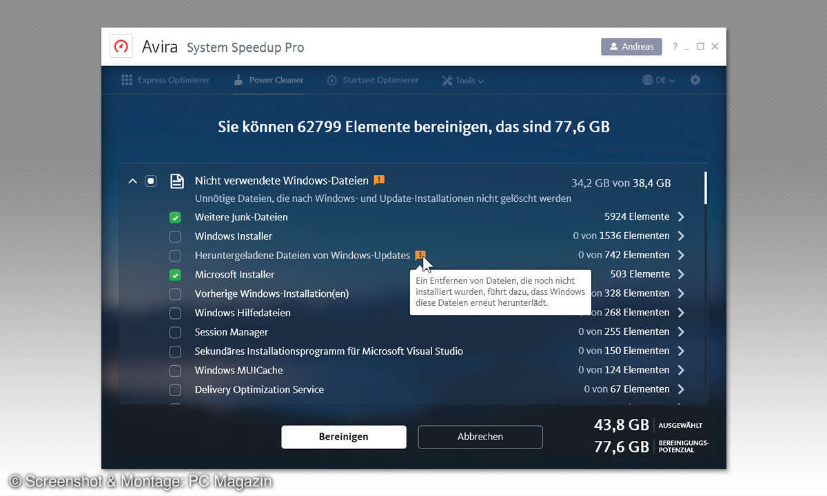
Task: Expand details arrow for Windows Installer
Action: coord(681,236)
